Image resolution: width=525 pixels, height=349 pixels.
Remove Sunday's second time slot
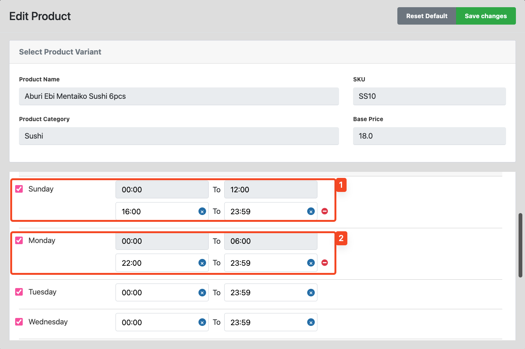[325, 211]
